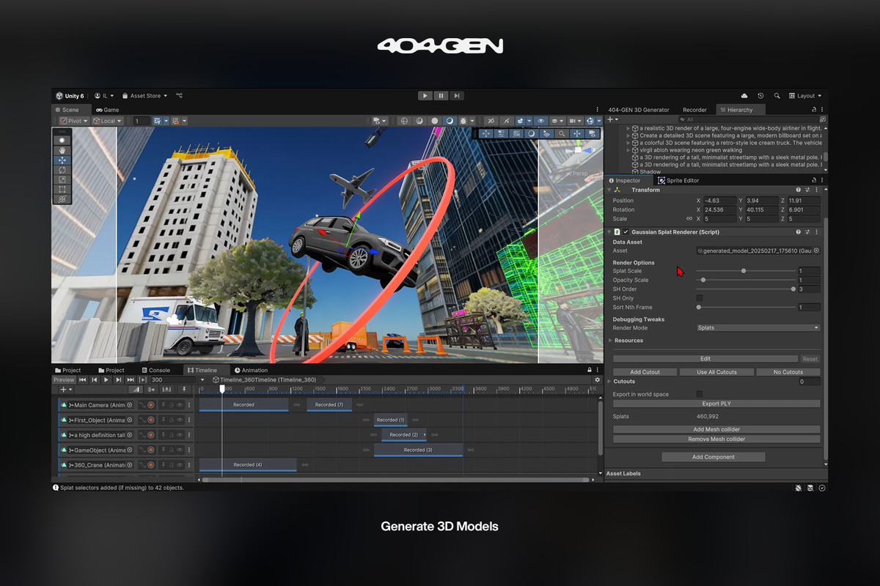Open more options on 360_Crane track
Viewport: 880px width, 586px height.
point(189,464)
